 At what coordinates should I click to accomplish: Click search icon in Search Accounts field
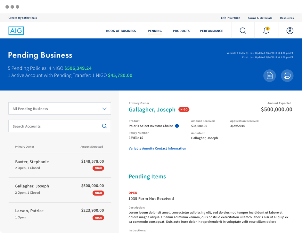click(x=104, y=126)
